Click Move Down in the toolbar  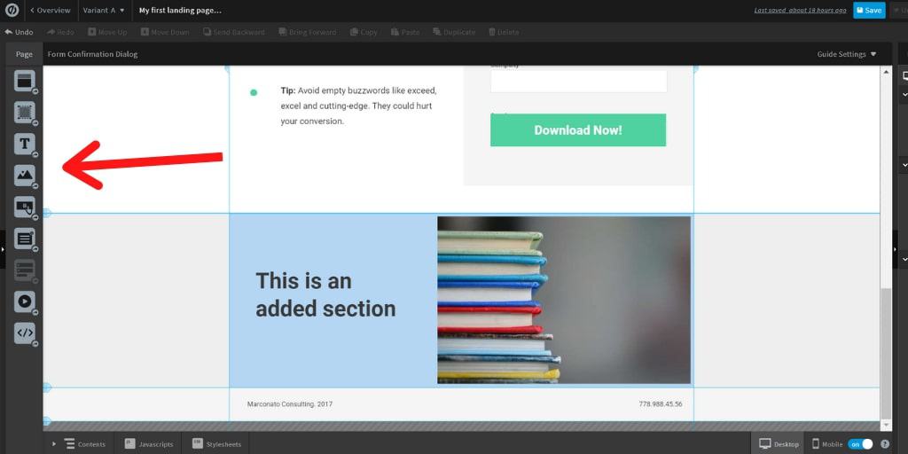pos(164,33)
